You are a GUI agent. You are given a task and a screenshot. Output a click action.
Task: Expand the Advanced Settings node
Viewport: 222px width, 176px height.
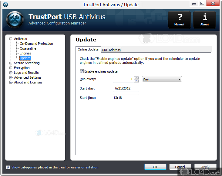coord(11,77)
